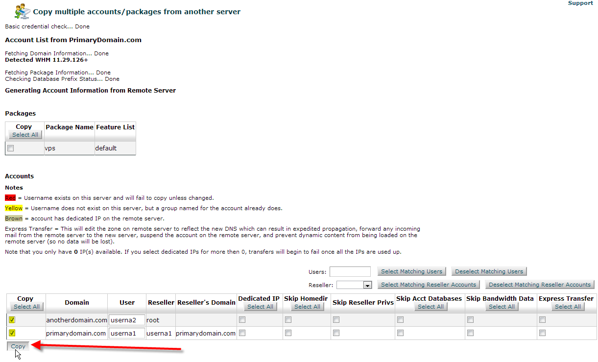The height and width of the screenshot is (362, 598).
Task: Click Select All under Skip Bandwidth Data
Action: point(501,307)
